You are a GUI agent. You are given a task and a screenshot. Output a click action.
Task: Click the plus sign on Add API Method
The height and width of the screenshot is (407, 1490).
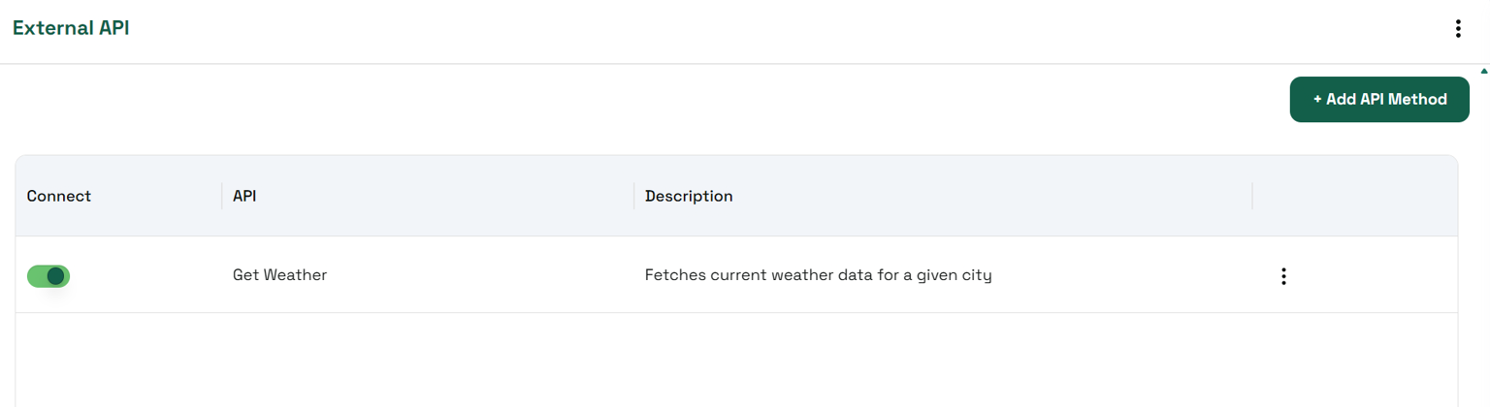(x=1317, y=100)
